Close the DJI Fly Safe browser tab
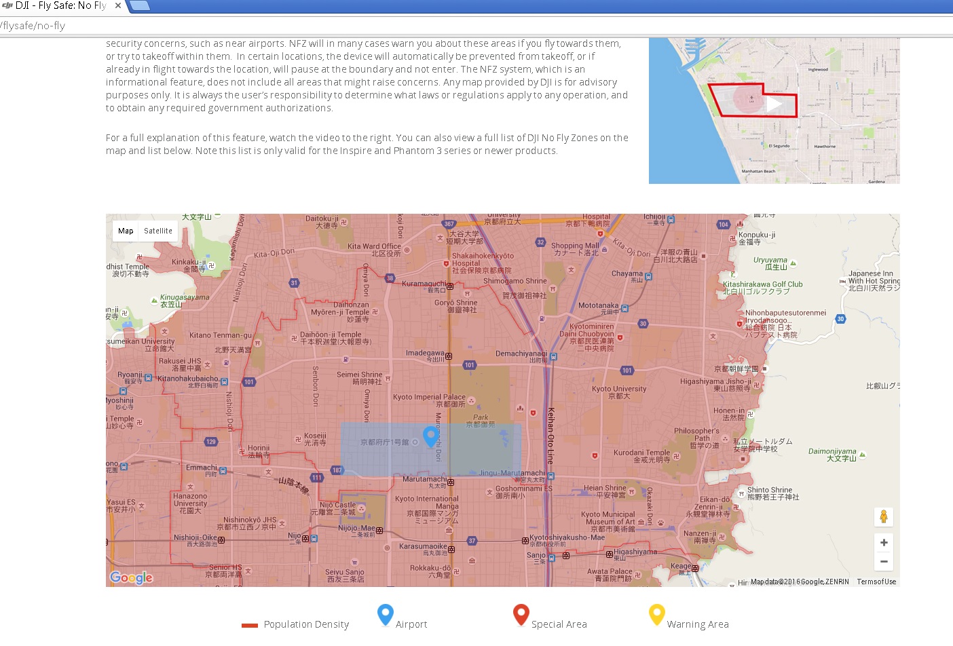 click(x=118, y=5)
